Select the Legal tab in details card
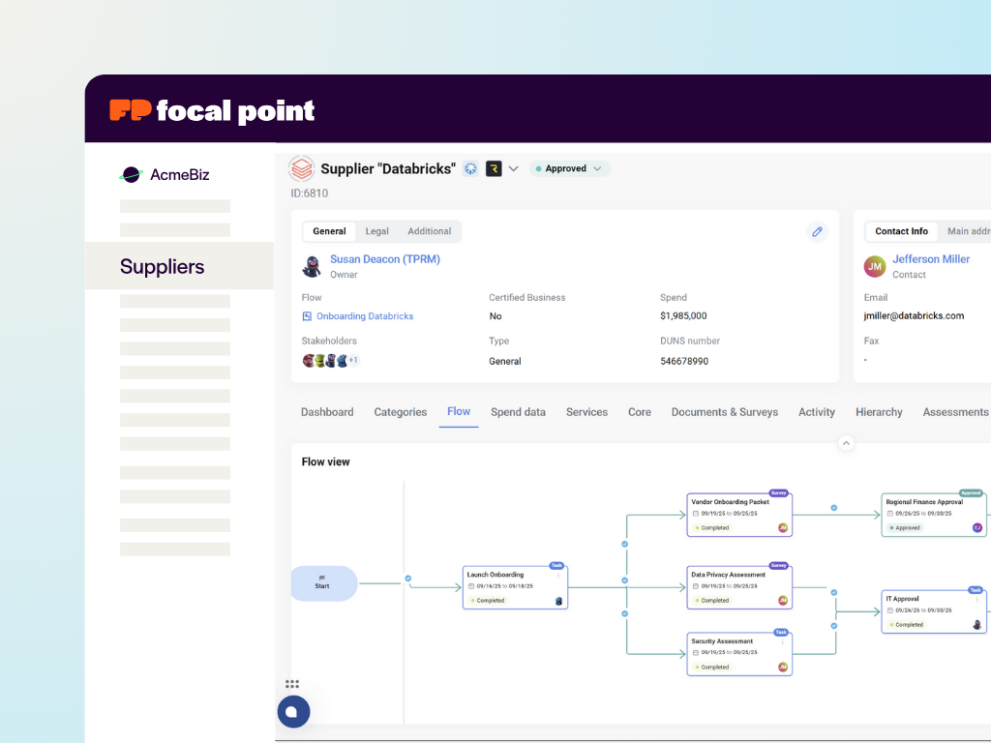The width and height of the screenshot is (991, 743). [376, 231]
